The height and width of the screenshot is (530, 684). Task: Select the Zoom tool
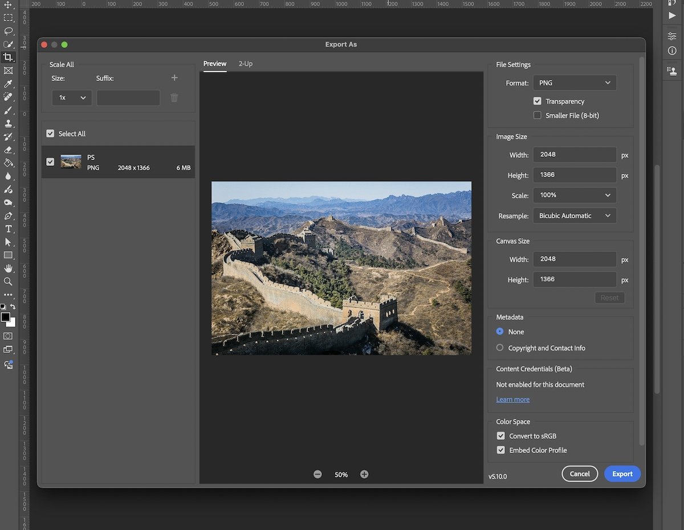click(9, 282)
